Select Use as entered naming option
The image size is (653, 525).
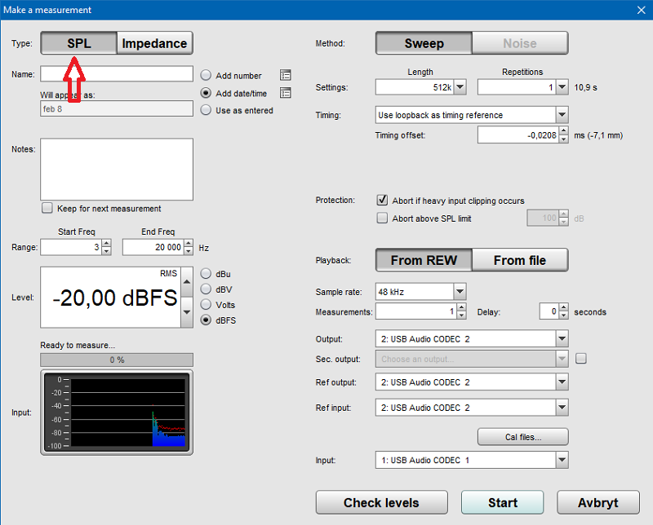(206, 110)
